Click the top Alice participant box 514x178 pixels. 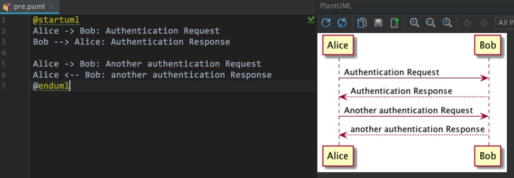tap(337, 45)
